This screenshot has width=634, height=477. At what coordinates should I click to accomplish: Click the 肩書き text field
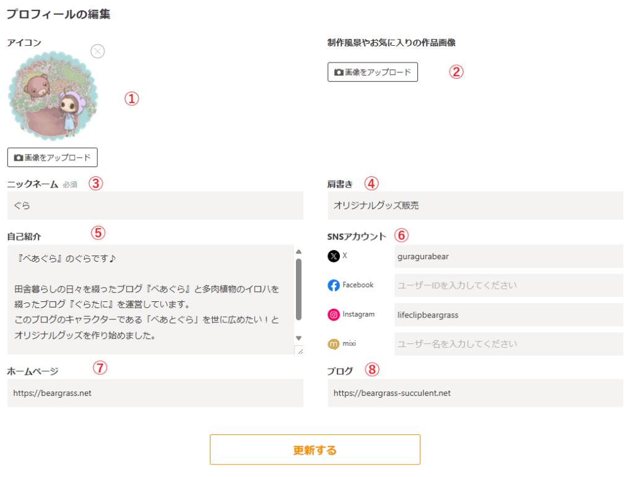tap(475, 205)
